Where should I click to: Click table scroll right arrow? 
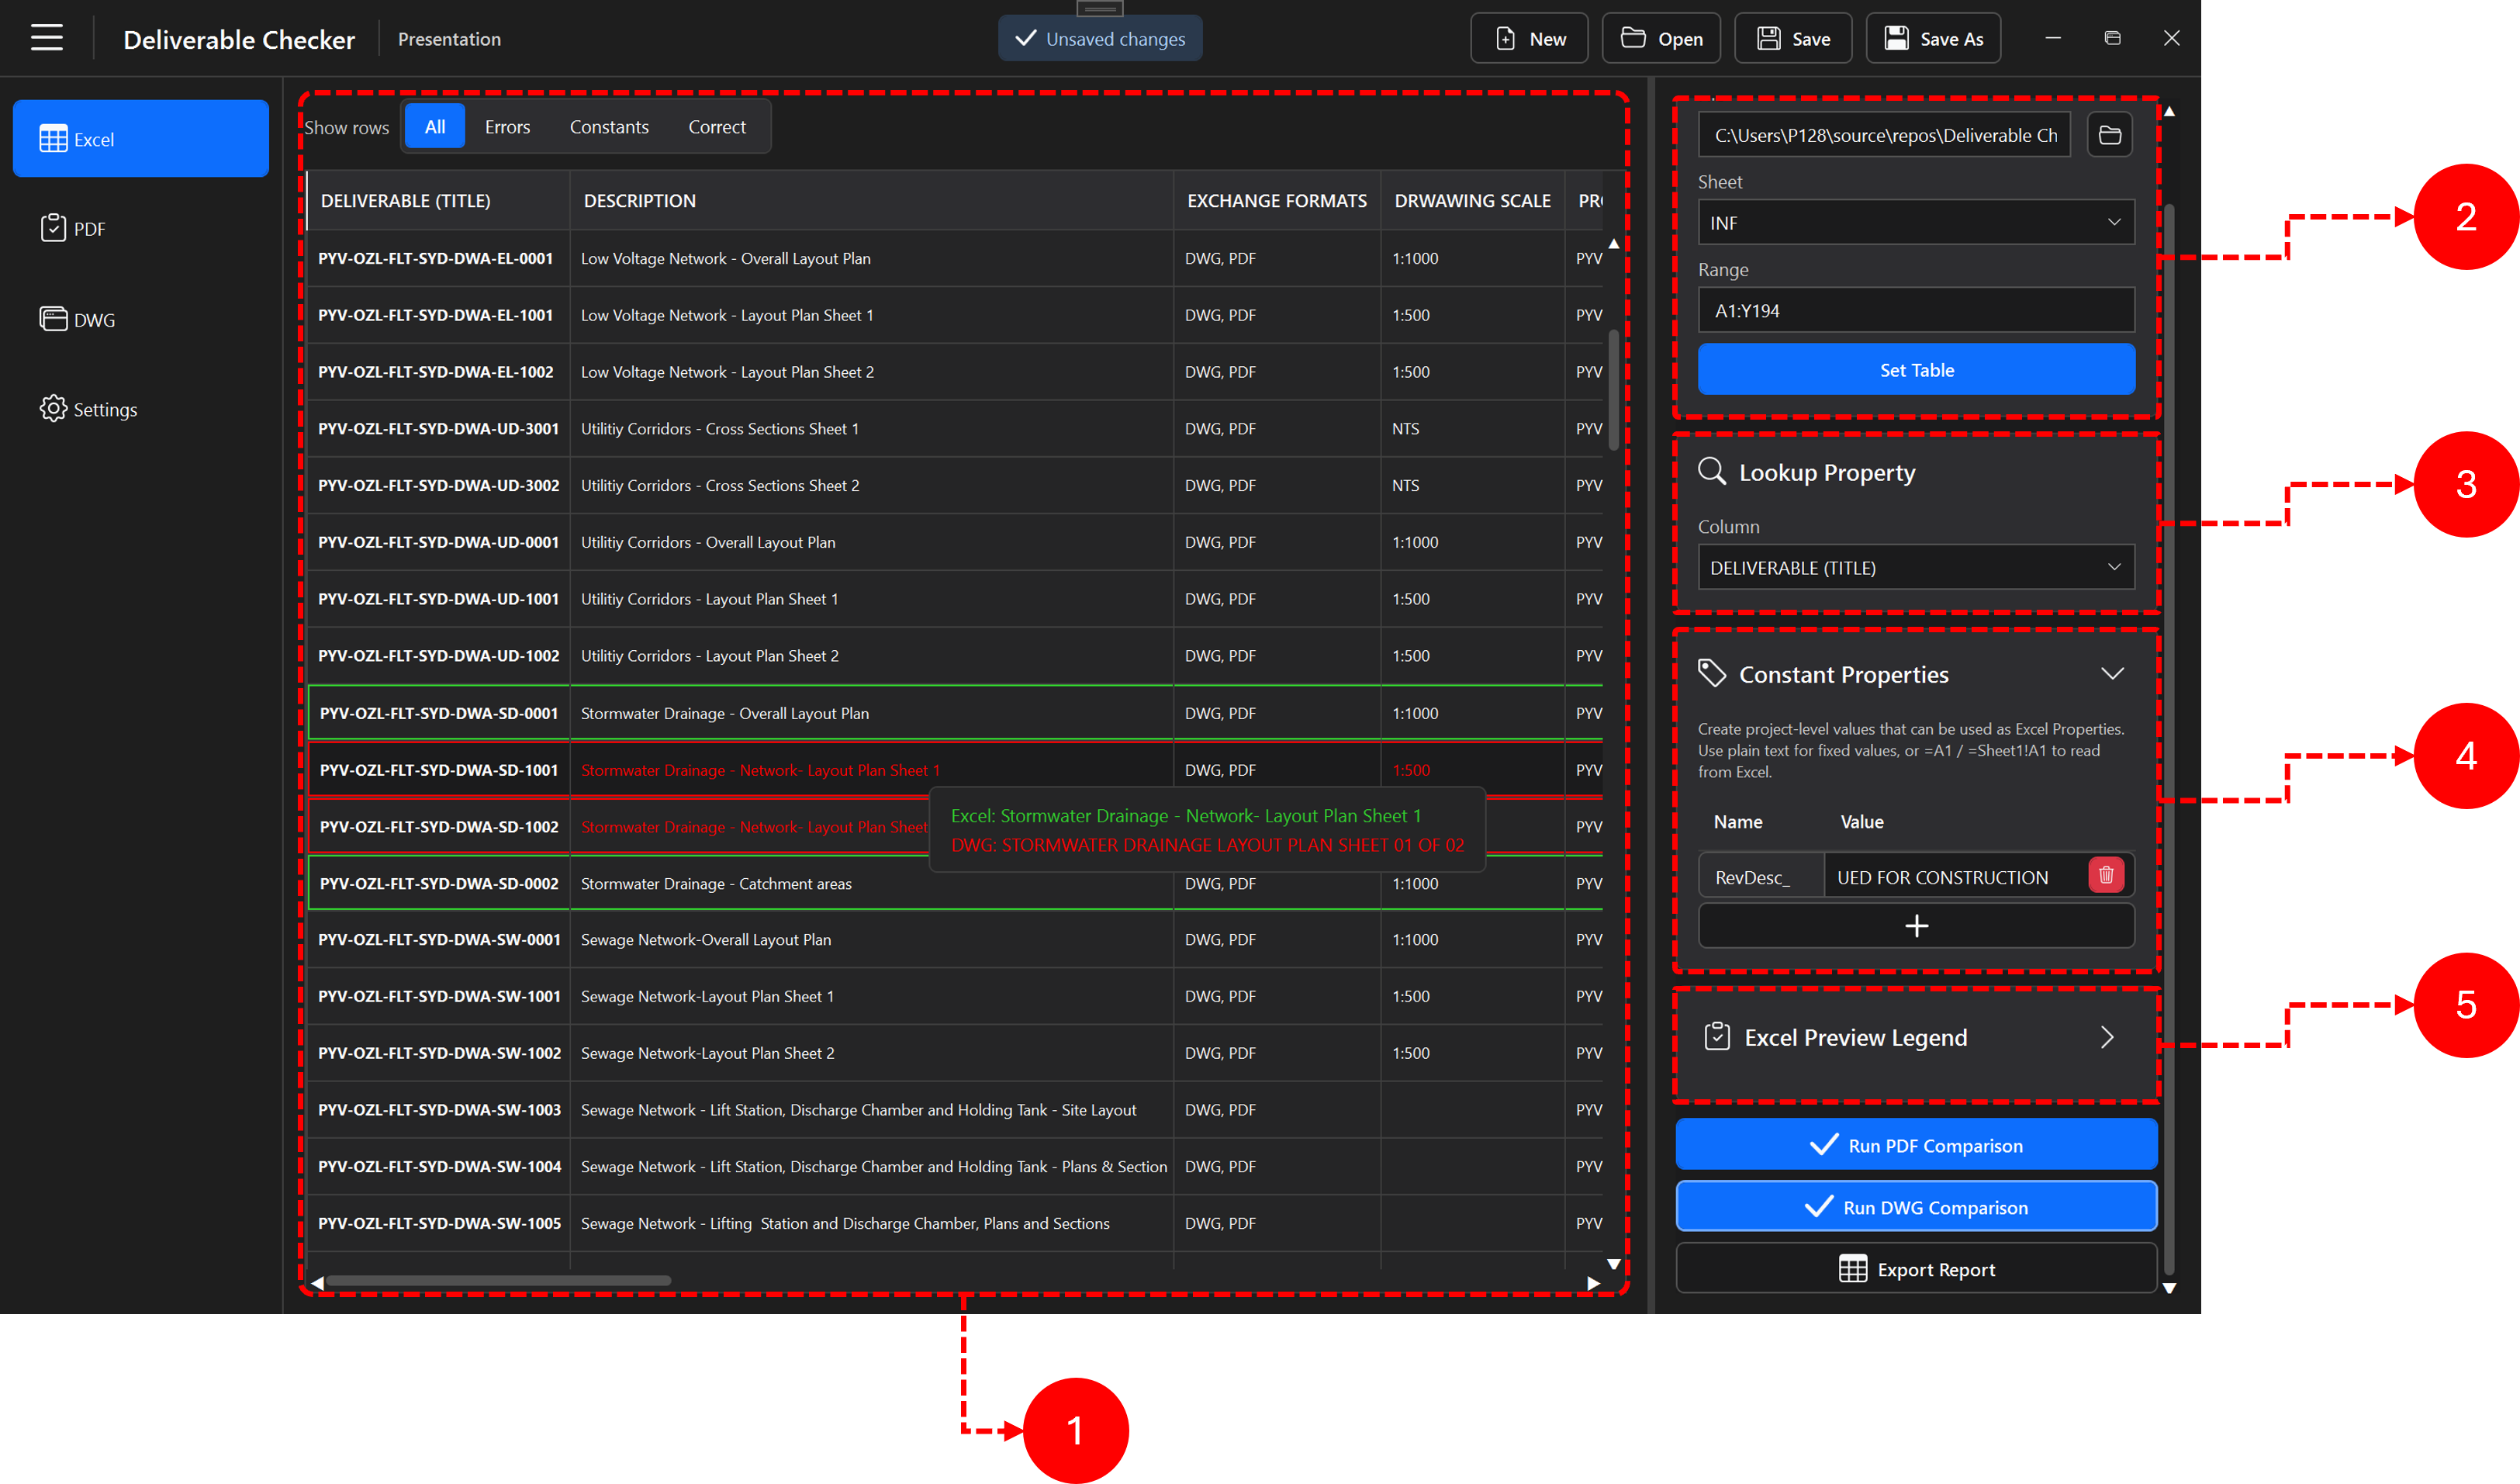1593,1283
